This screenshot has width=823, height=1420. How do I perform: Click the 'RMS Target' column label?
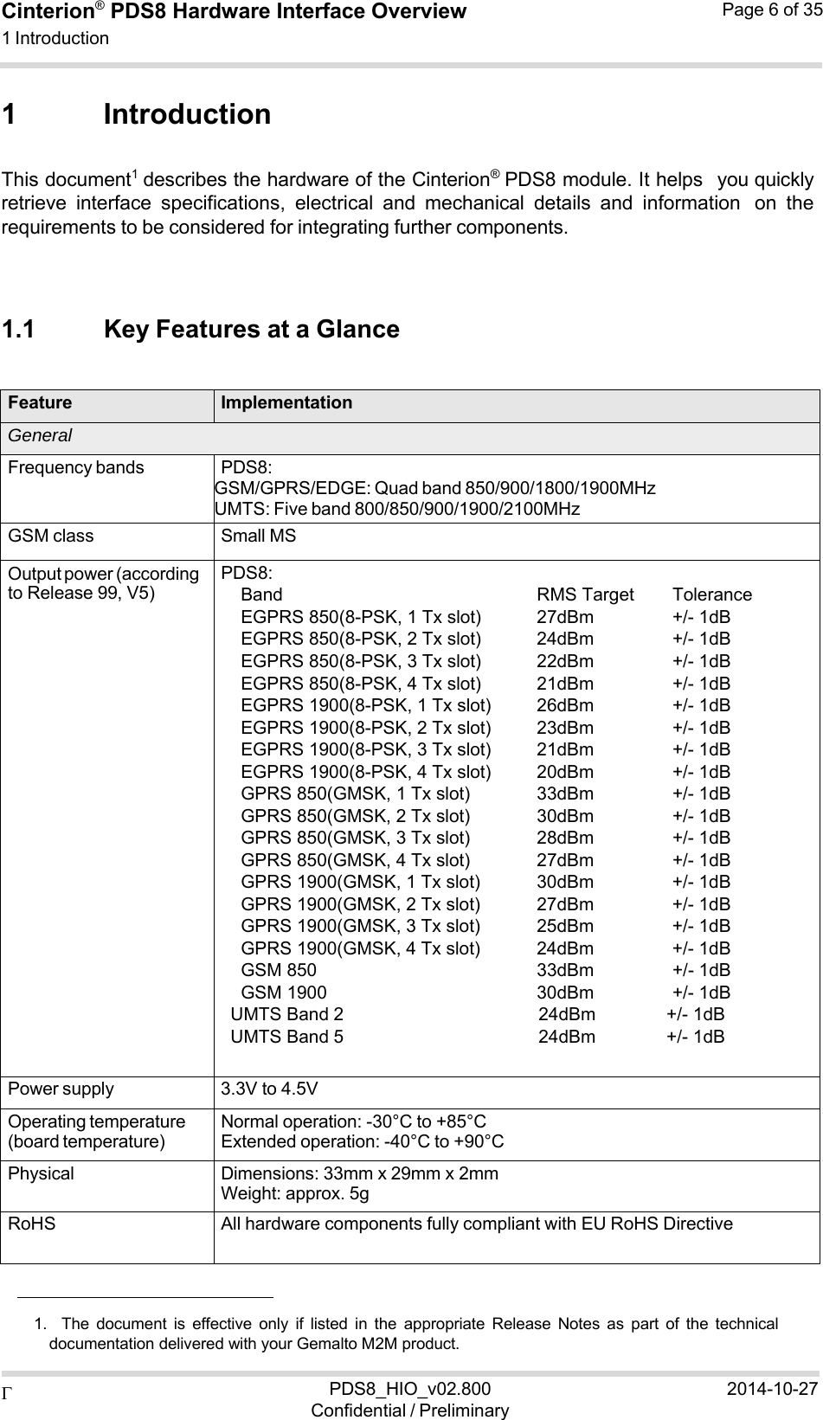586,595
